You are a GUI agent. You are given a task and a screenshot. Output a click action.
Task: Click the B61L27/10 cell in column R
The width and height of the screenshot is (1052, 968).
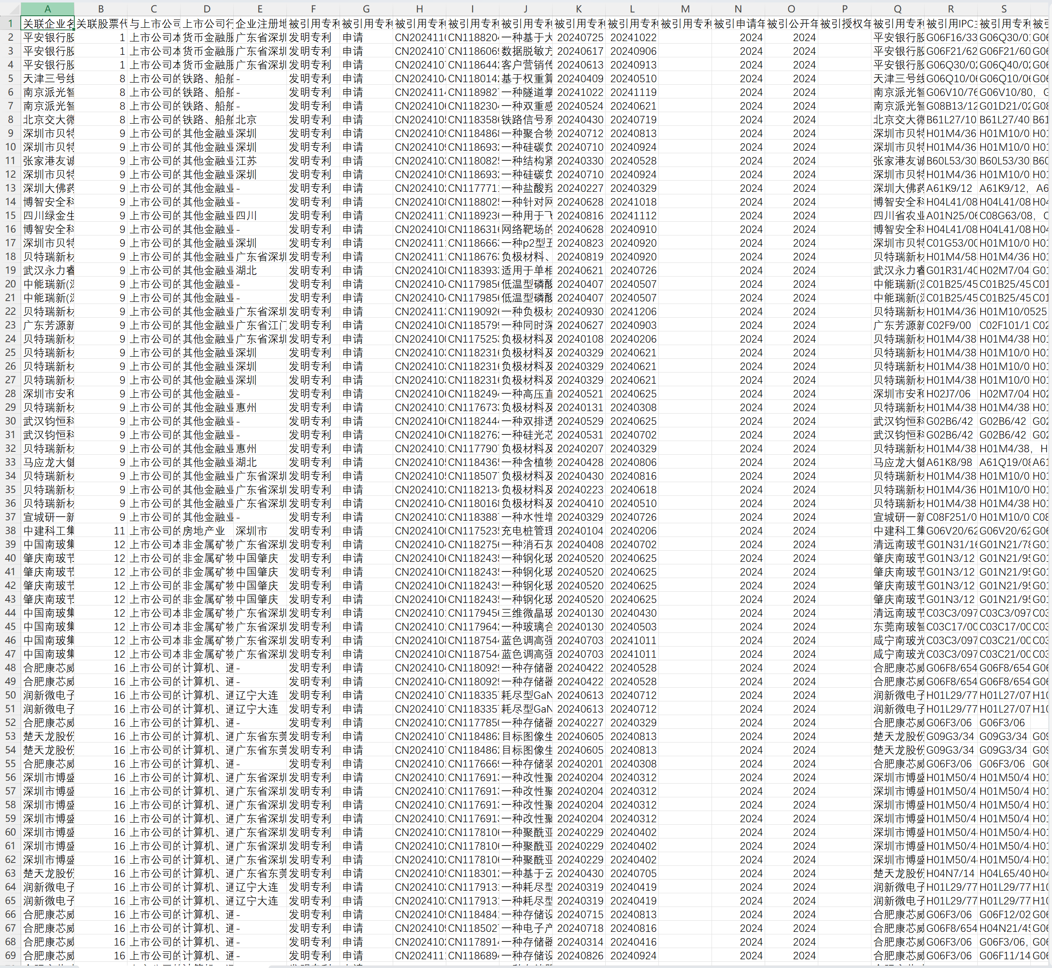[950, 120]
